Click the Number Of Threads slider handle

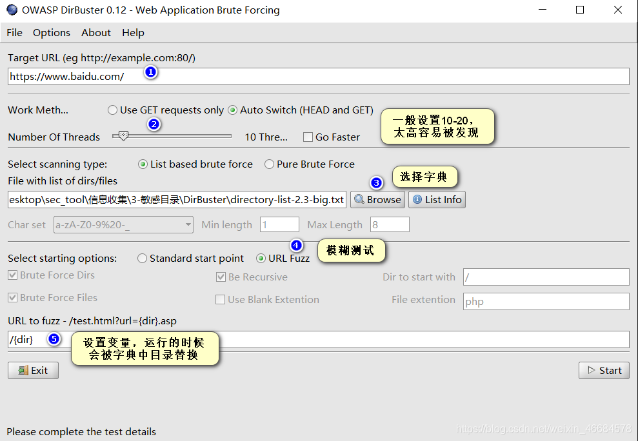point(123,136)
